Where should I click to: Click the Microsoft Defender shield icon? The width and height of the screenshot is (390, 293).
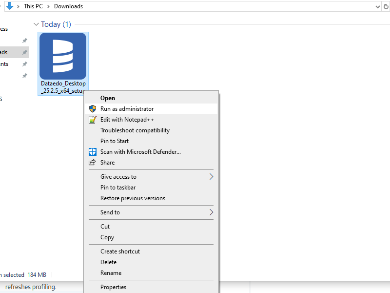[x=93, y=152]
